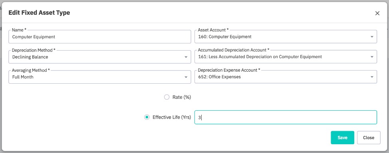Select the Effective Life (Yrs) radio button

coord(147,117)
